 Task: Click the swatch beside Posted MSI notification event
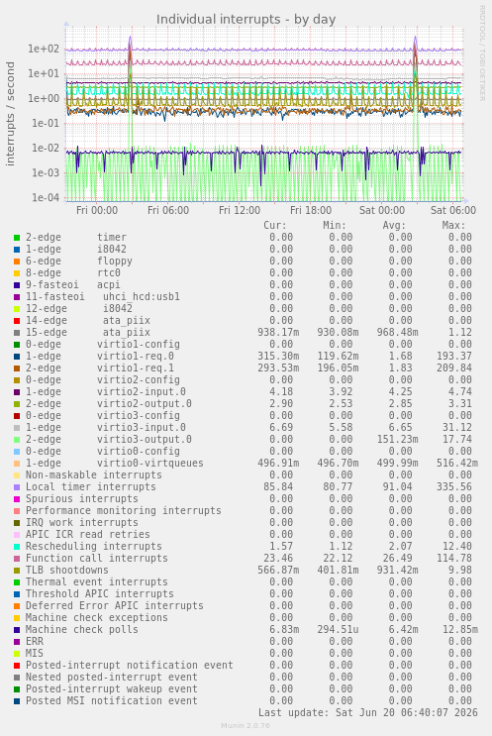(x=17, y=701)
